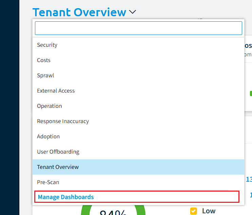Open the Adoption dashboard
The height and width of the screenshot is (215, 252).
pyautogui.click(x=138, y=136)
